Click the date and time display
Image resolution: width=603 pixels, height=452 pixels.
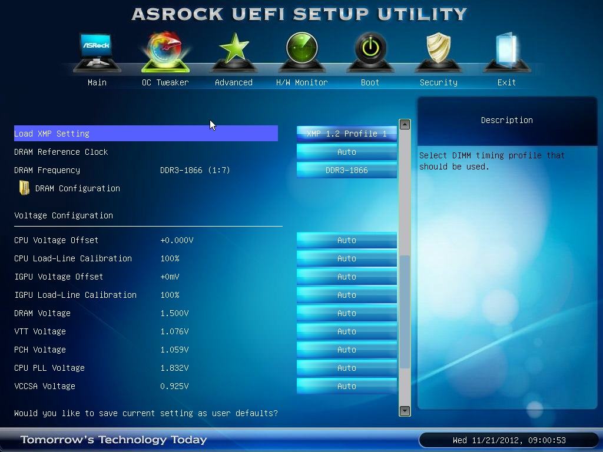(x=509, y=440)
